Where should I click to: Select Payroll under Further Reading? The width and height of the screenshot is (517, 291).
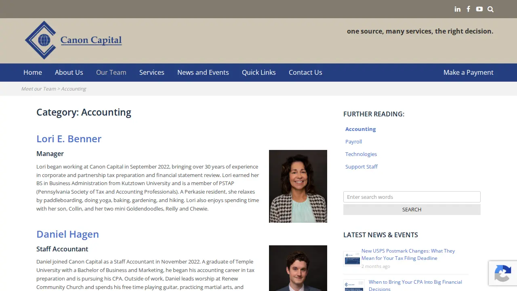[x=353, y=141]
